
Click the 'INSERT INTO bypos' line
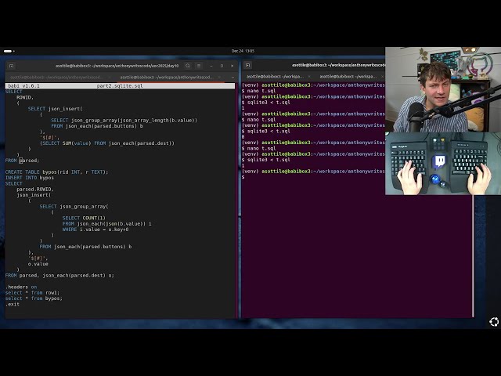[30, 178]
